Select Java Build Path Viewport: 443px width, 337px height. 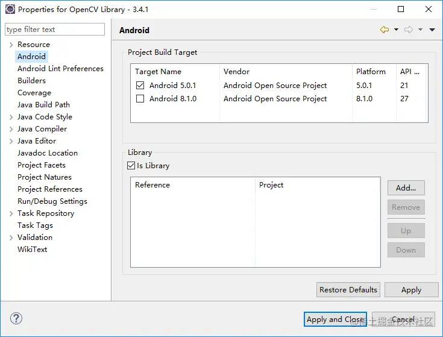coord(43,105)
